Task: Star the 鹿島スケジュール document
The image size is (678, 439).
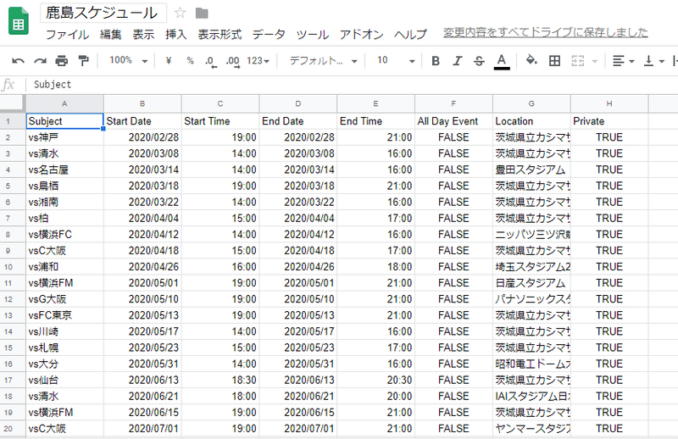Action: [181, 13]
